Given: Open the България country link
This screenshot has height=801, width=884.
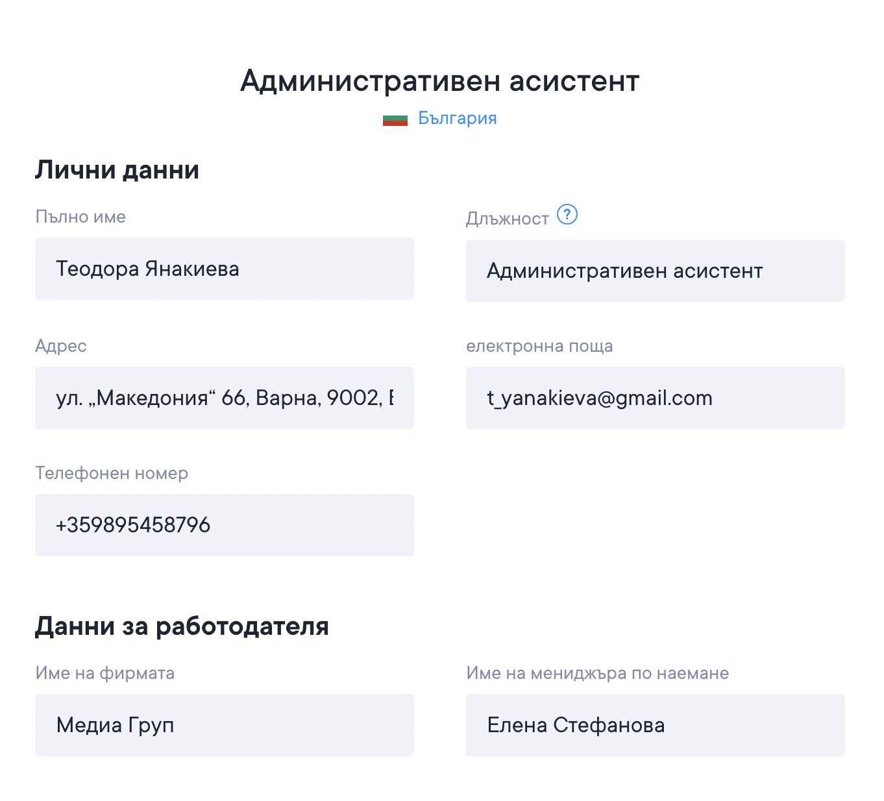Looking at the screenshot, I should click(x=457, y=118).
